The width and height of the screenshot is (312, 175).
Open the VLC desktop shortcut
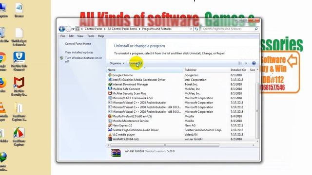[x=3, y=111]
